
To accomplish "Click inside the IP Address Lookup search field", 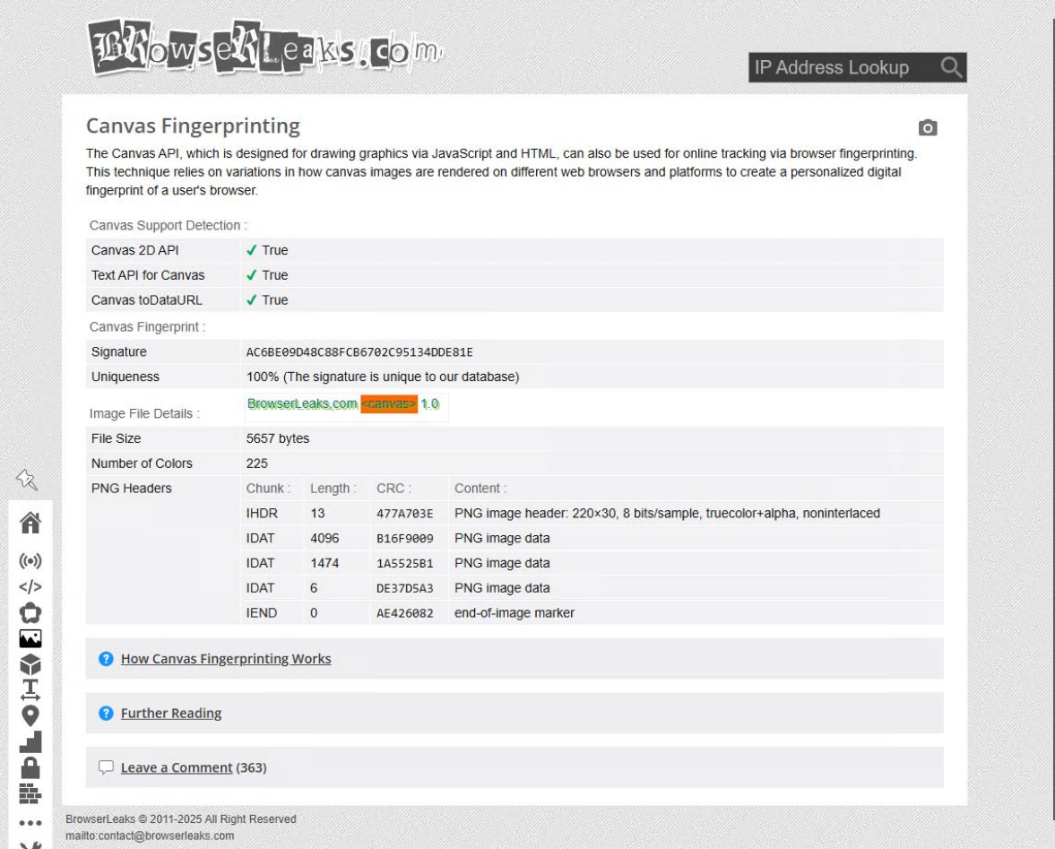I will click(x=834, y=67).
